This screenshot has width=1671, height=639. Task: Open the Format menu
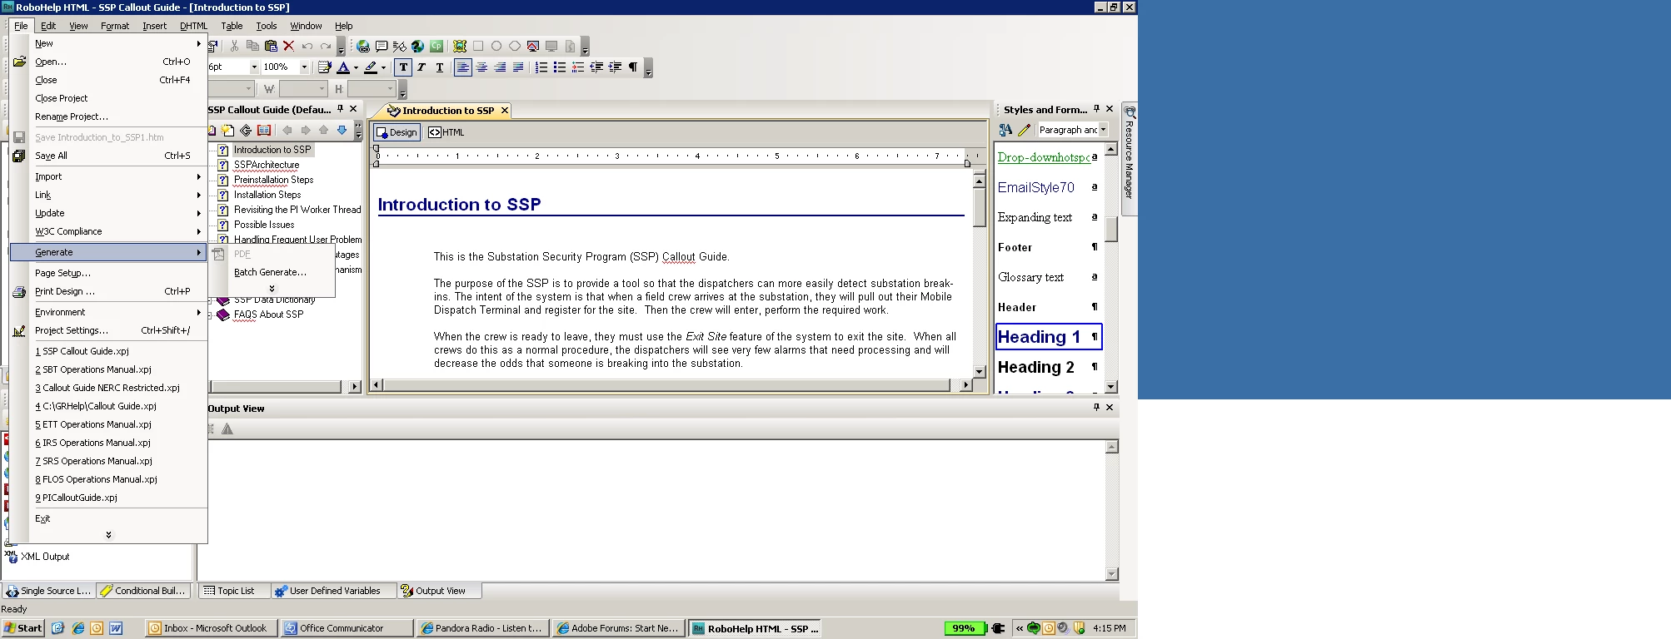pyautogui.click(x=115, y=26)
